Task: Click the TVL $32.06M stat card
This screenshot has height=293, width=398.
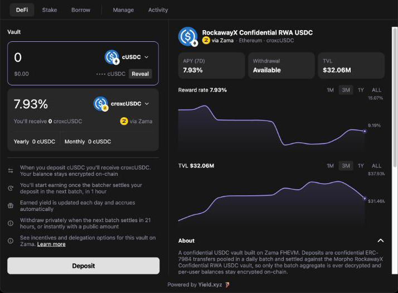Action: pyautogui.click(x=351, y=65)
